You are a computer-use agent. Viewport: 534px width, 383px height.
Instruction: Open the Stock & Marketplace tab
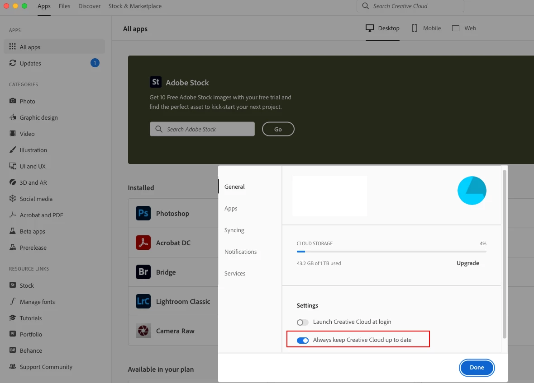pos(135,6)
